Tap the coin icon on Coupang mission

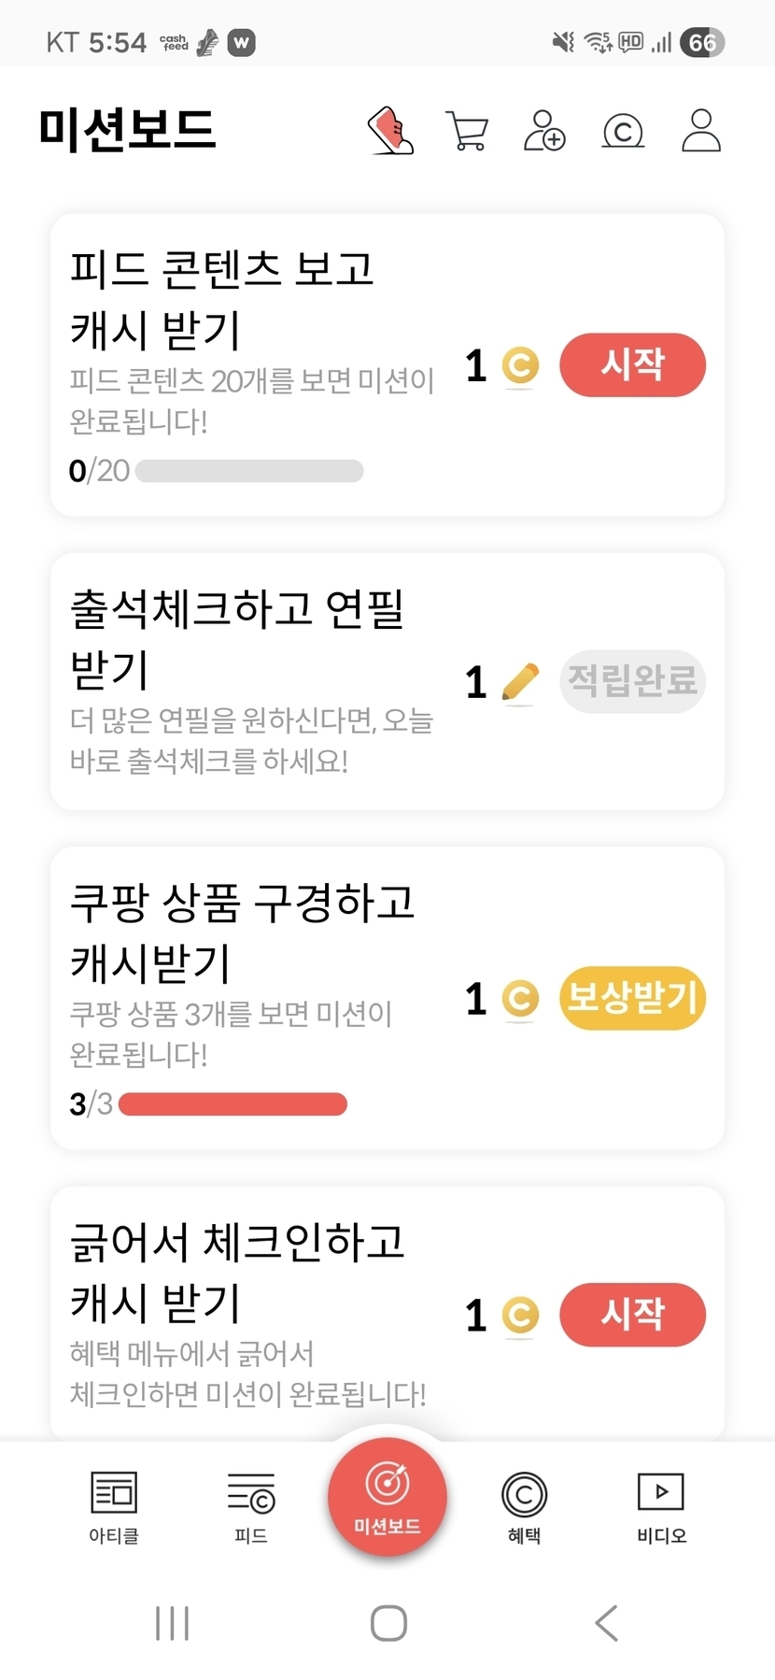click(520, 999)
